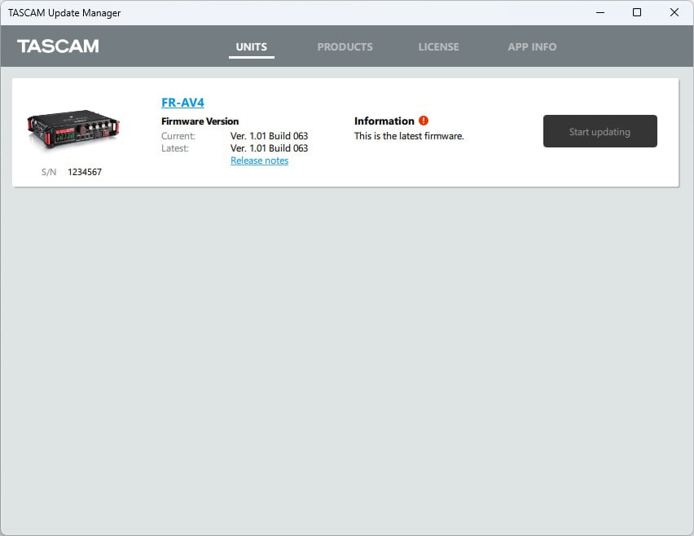
Task: Maximize the Update Manager window
Action: (x=637, y=12)
